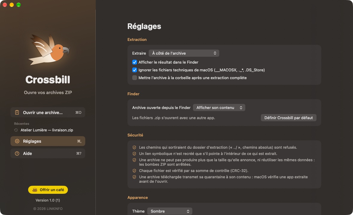The width and height of the screenshot is (353, 215).
Task: Open the Réglages sidebar item
Action: coord(48,141)
